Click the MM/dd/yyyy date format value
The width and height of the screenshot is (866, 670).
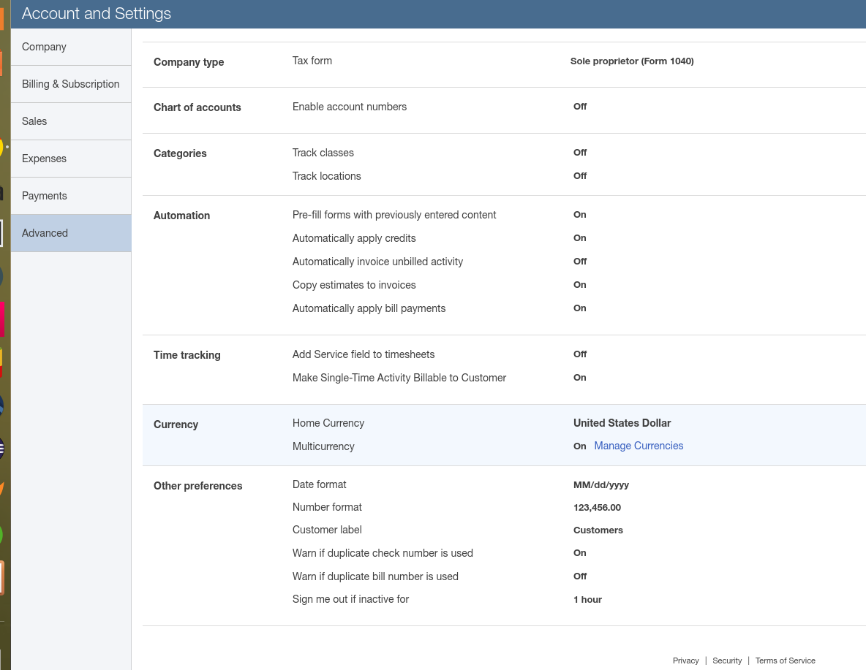(601, 485)
